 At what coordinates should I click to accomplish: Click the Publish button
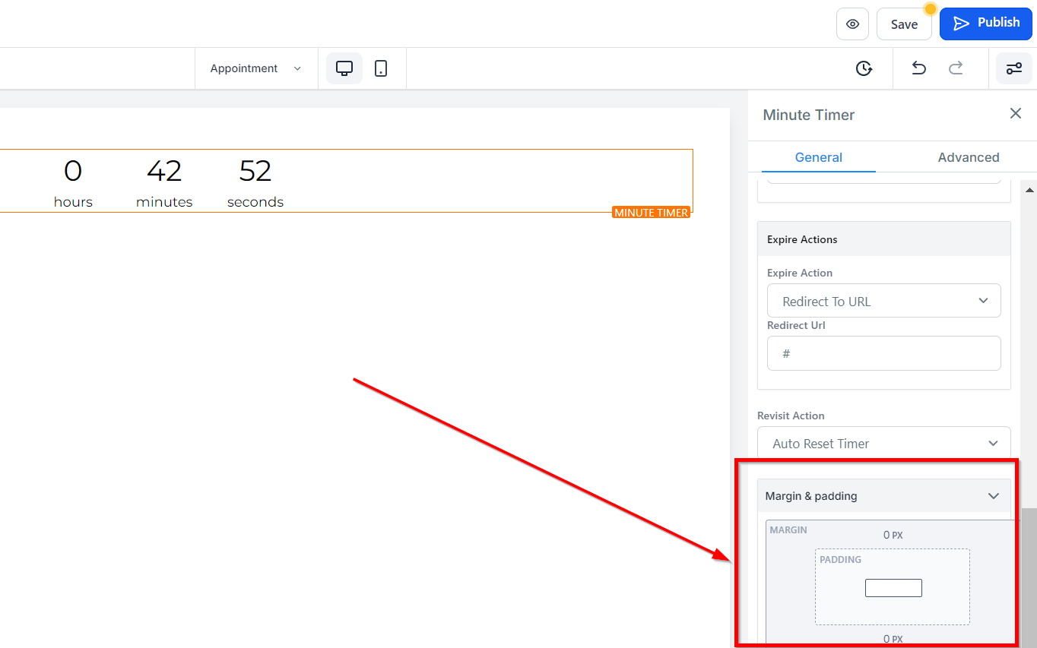tap(985, 24)
